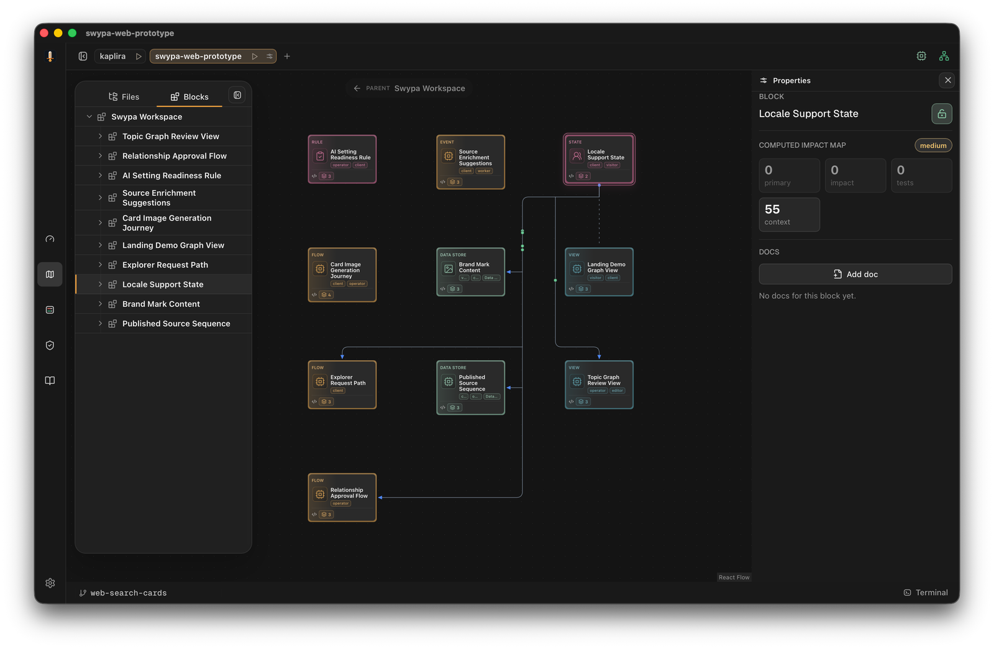
Task: Select the Blocks tab
Action: click(x=189, y=97)
